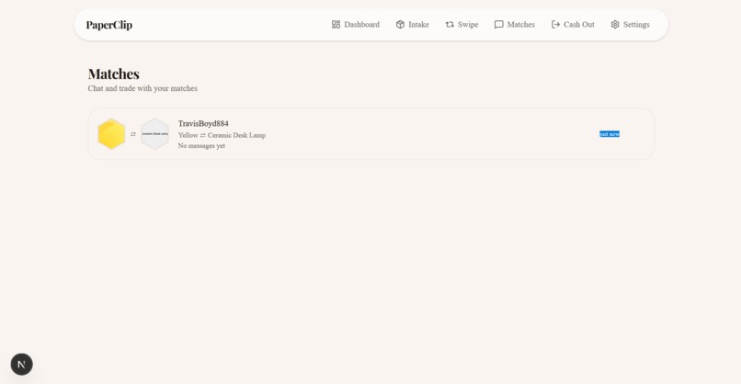Click the Cash Out exit icon

pos(555,25)
